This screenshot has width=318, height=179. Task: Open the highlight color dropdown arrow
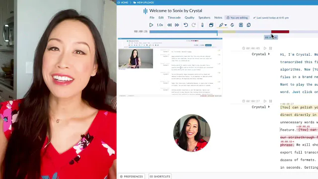tap(226, 25)
